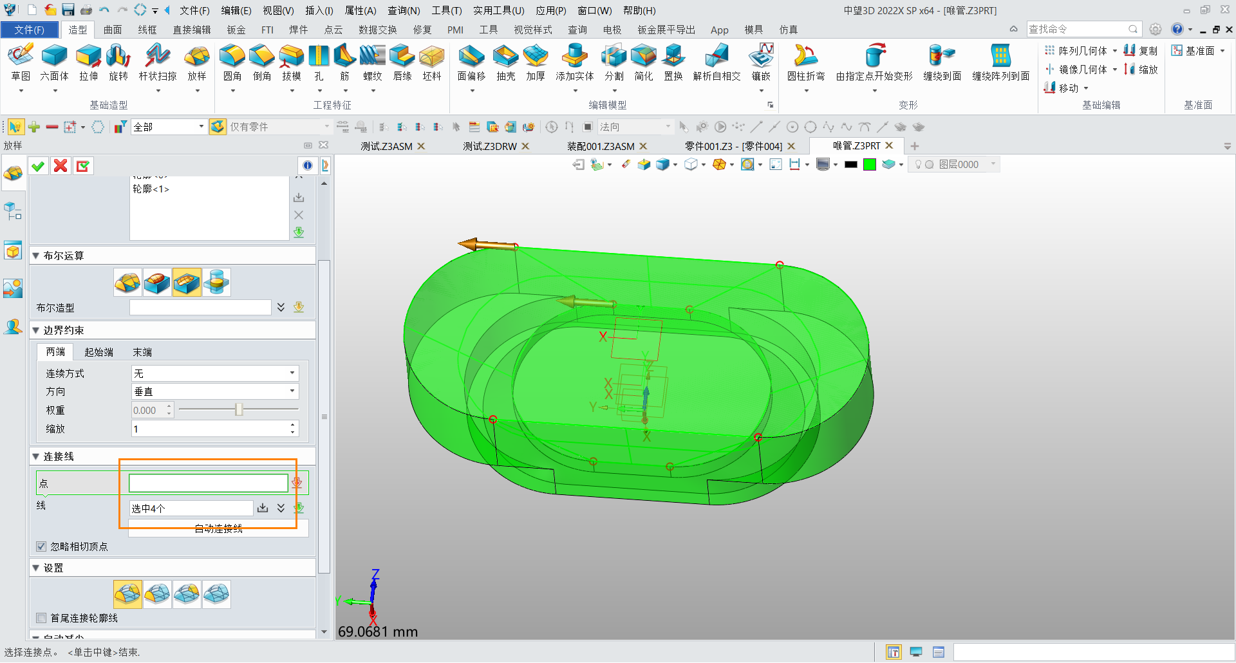The width and height of the screenshot is (1236, 663).
Task: Select the 圆角 fillet tool
Action: pos(232,63)
